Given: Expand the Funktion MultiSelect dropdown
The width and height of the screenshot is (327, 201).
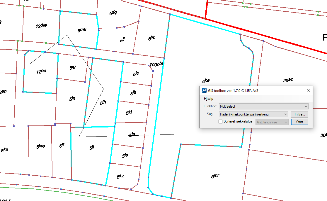Looking at the screenshot, I should [263, 106].
